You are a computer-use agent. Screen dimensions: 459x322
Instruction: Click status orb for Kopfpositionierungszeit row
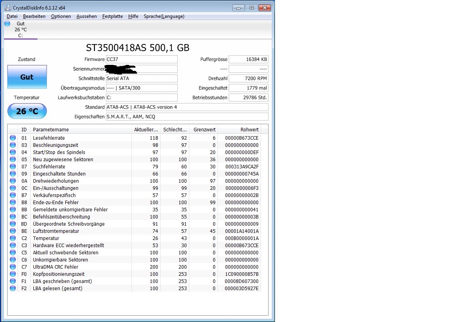tap(13, 274)
